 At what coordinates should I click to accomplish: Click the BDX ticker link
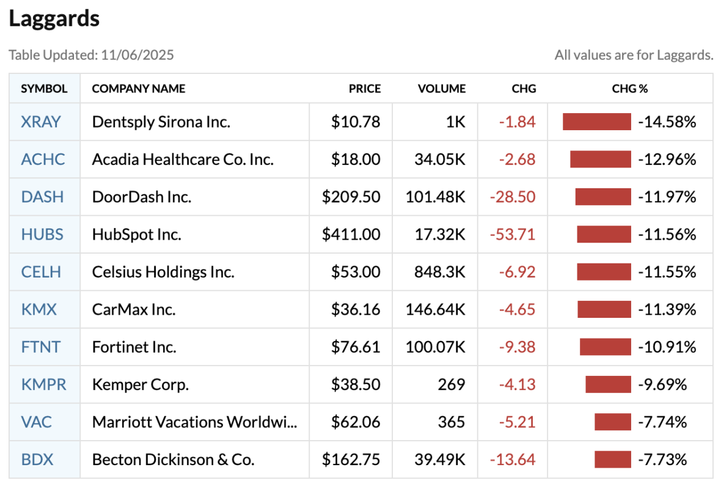pos(37,460)
